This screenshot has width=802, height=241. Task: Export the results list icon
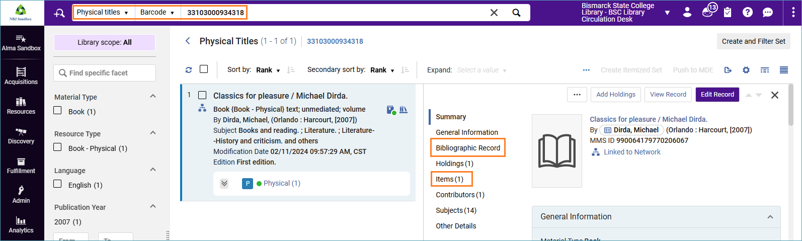click(728, 70)
